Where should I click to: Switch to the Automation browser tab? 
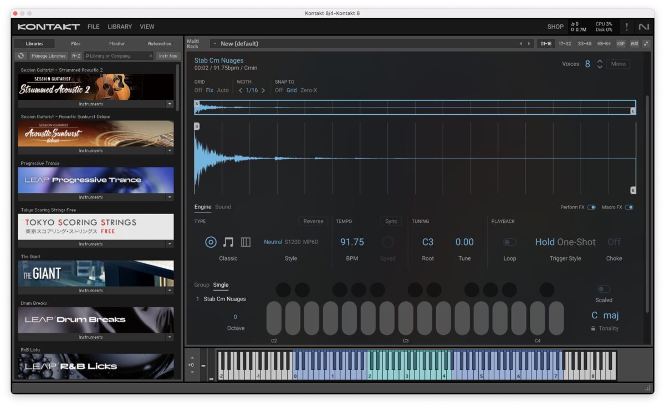tap(160, 43)
